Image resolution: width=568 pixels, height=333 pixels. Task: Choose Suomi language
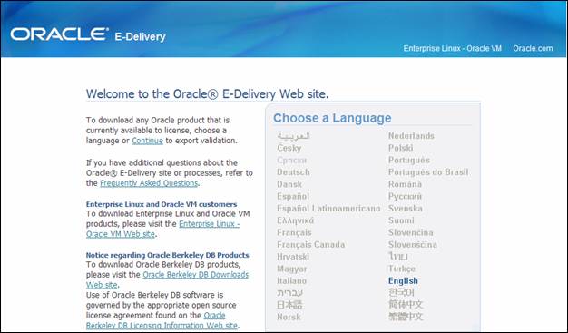point(401,220)
